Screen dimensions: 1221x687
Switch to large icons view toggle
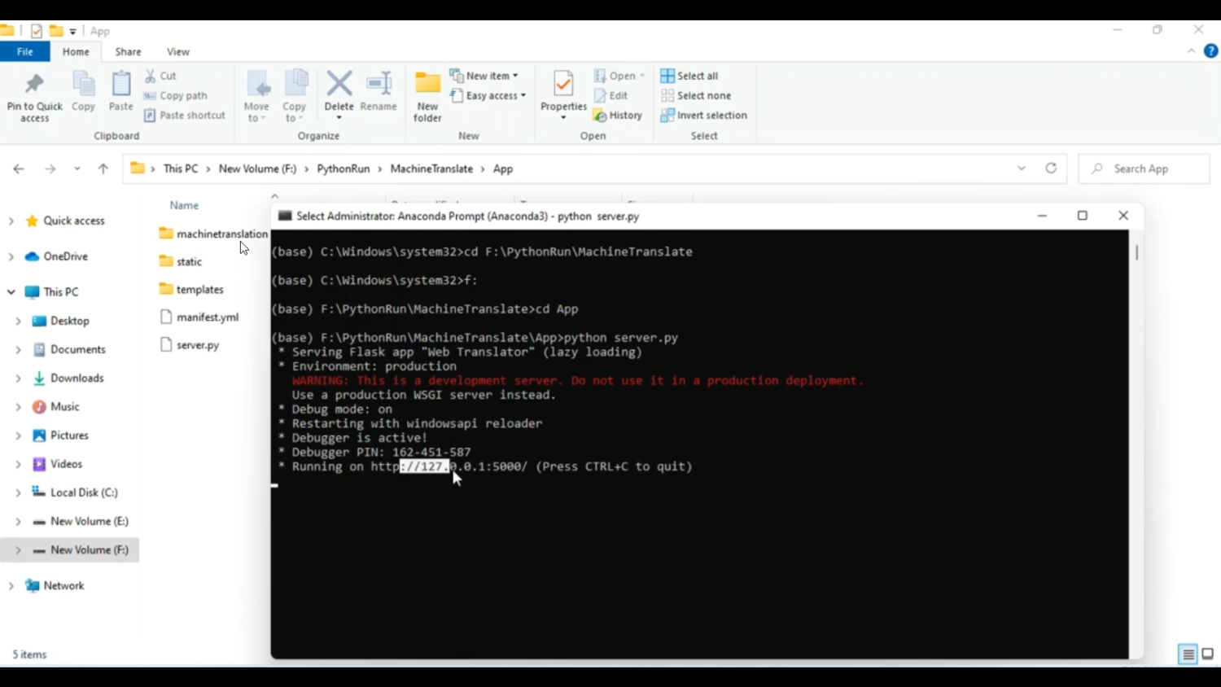pos(1207,654)
